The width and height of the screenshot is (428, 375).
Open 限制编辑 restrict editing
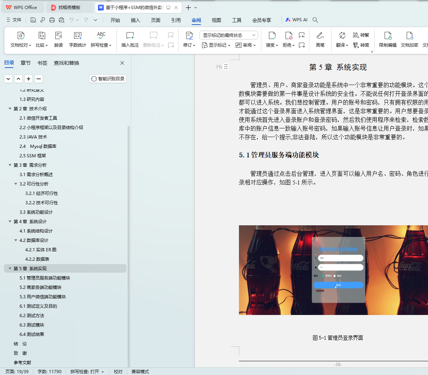click(388, 40)
